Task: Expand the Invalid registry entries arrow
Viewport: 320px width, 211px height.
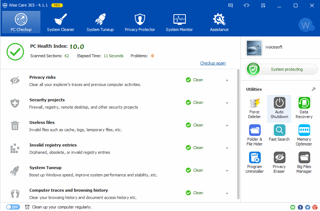Action: (x=227, y=148)
